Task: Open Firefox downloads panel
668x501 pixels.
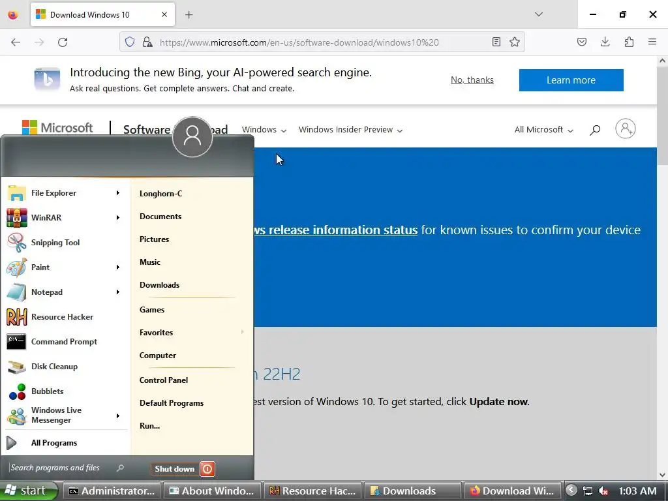Action: coord(605,42)
